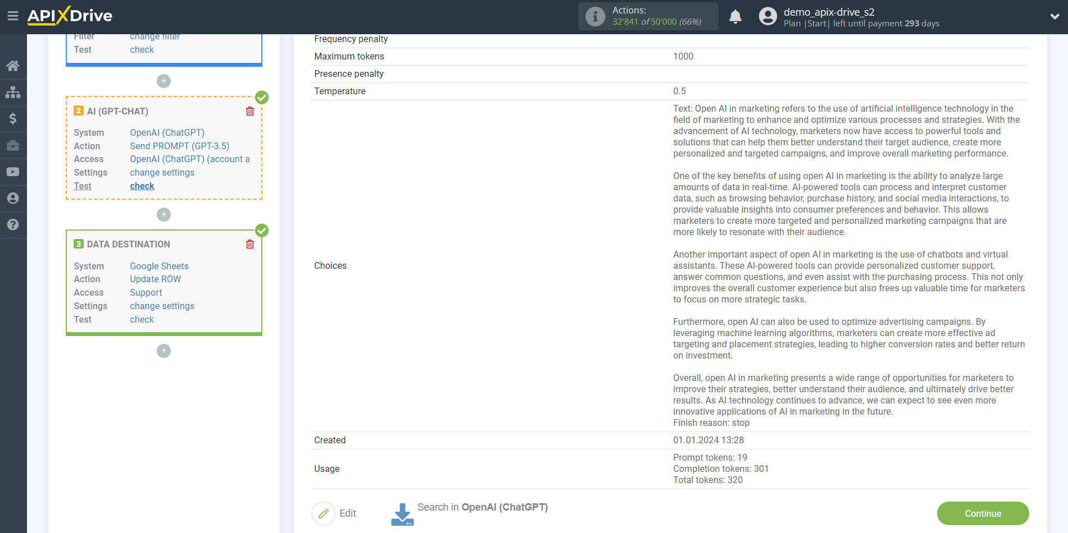
Task: Click the ApiX-Drive logo
Action: tap(70, 16)
